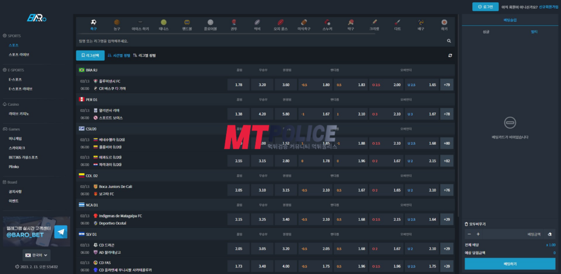Expand +79 more markets for 플루미넨시 FC
This screenshot has width=561, height=274.
446,85
